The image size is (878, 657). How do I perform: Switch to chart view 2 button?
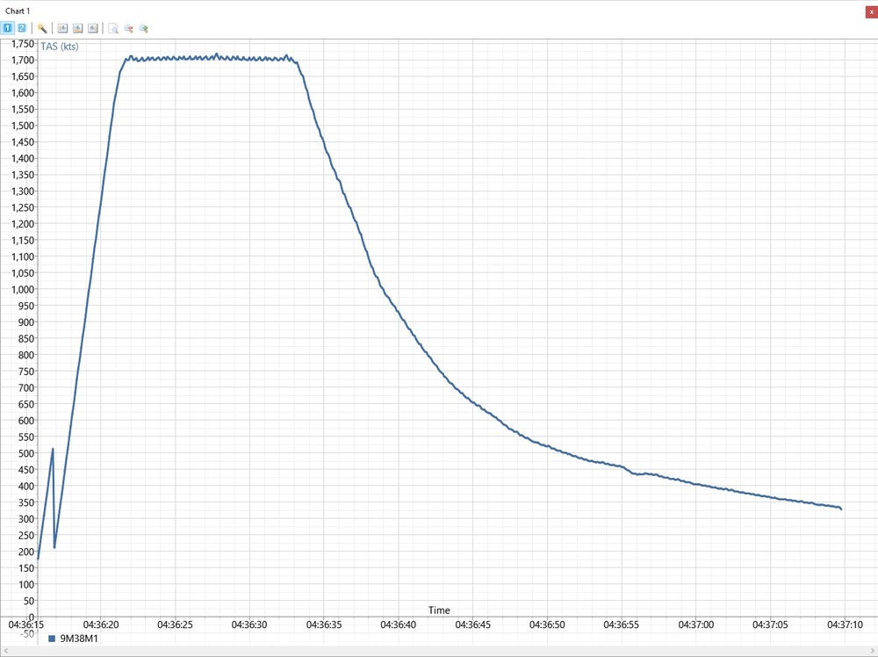[x=22, y=27]
